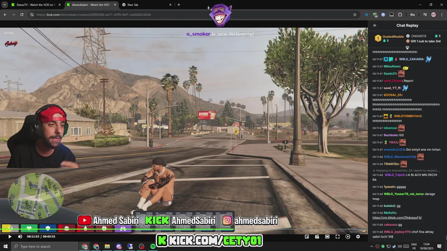Click username BOO9AL_05 in chat

[x=393, y=95]
